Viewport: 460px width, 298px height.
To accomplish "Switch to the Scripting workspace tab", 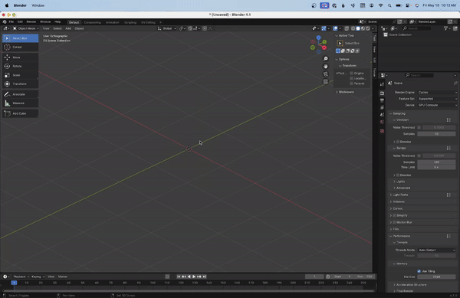I will (x=130, y=22).
